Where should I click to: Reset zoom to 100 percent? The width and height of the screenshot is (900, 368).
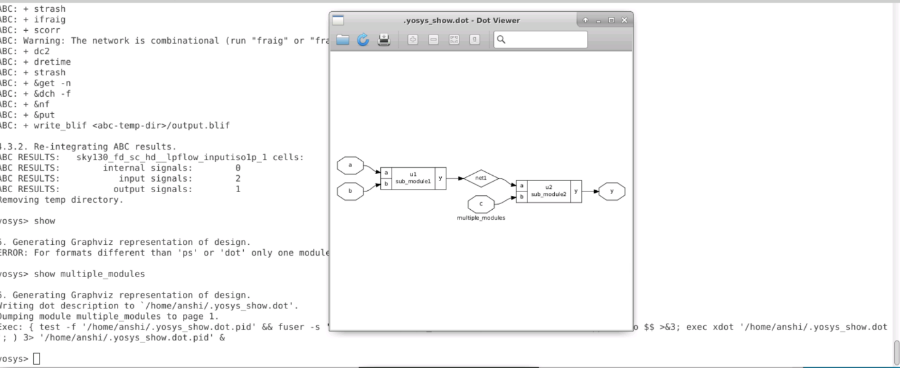coord(475,40)
